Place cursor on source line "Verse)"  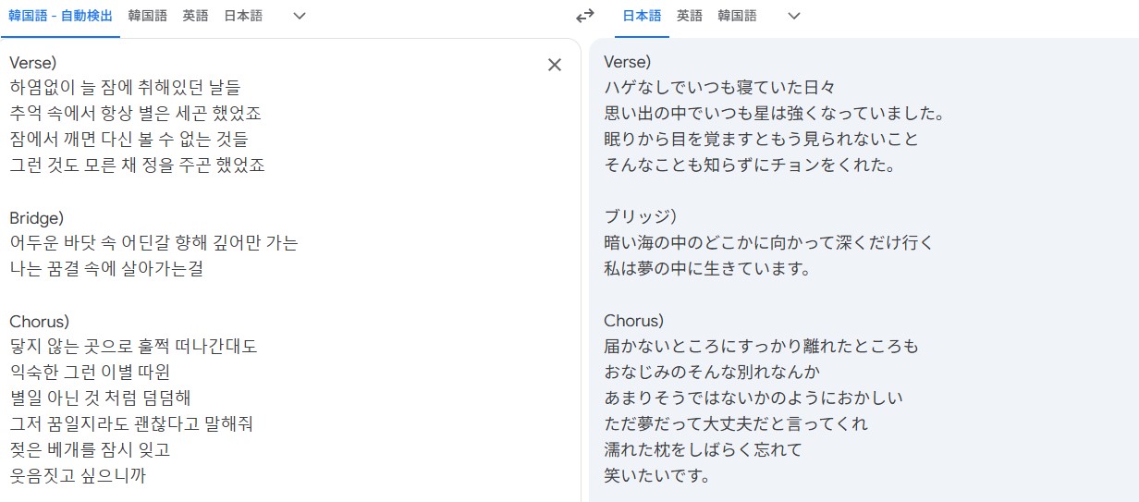pyautogui.click(x=33, y=62)
